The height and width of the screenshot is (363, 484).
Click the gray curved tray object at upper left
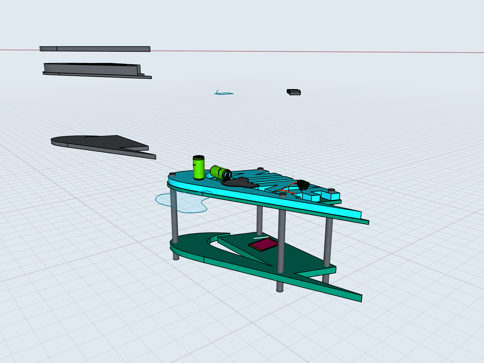point(91,69)
